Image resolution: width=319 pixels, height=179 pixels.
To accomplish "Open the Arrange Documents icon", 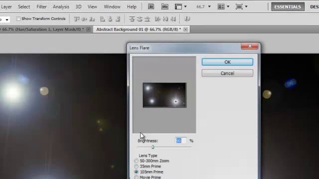I will [x=221, y=6].
